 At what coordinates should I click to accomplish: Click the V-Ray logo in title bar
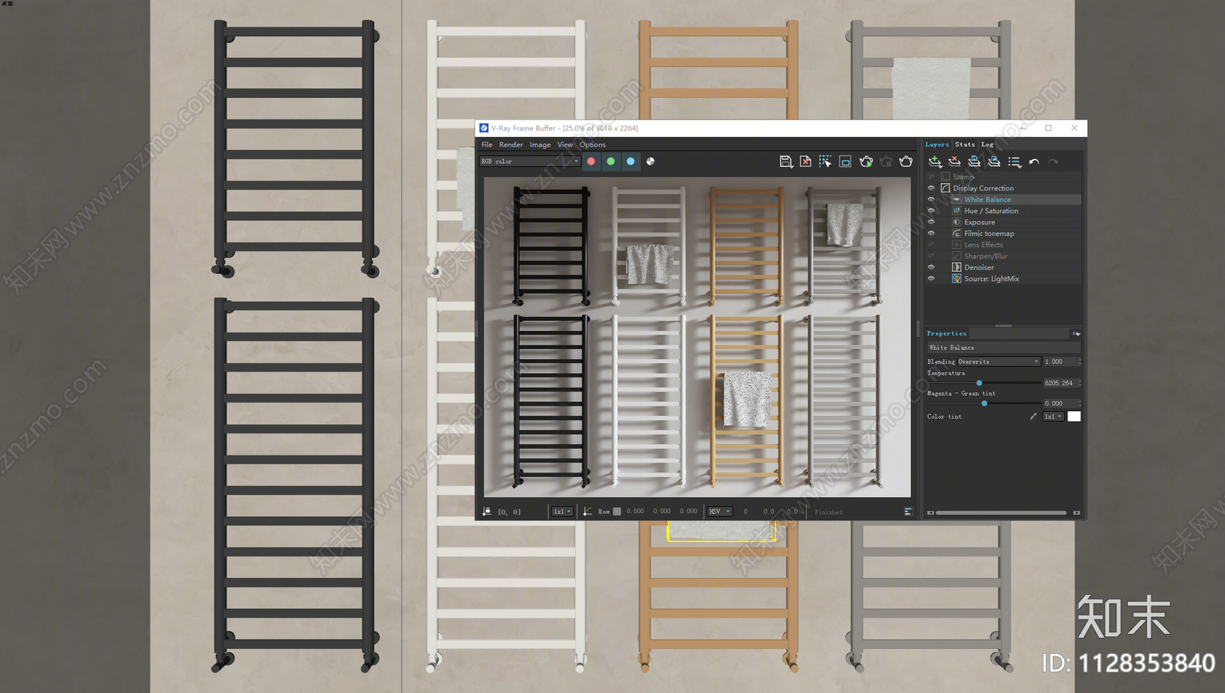click(x=484, y=128)
